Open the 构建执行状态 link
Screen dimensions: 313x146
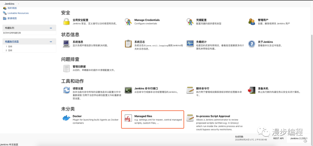pyautogui.click(x=12, y=42)
